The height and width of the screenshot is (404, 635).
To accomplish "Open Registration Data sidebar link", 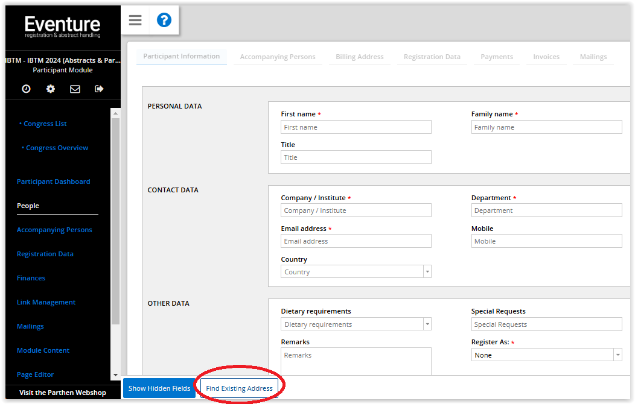I will coord(45,254).
